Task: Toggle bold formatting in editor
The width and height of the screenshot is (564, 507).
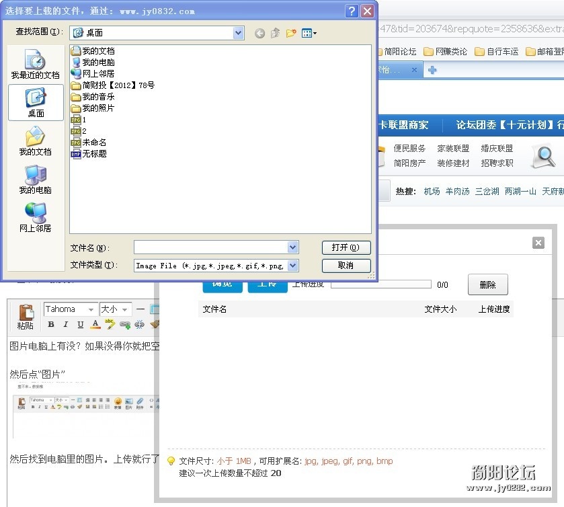Action: tap(51, 324)
